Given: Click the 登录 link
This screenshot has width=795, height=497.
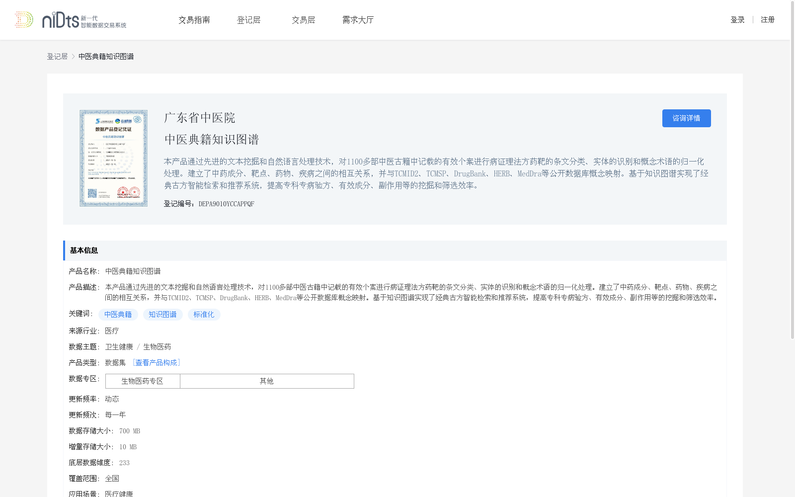Looking at the screenshot, I should click(x=737, y=20).
